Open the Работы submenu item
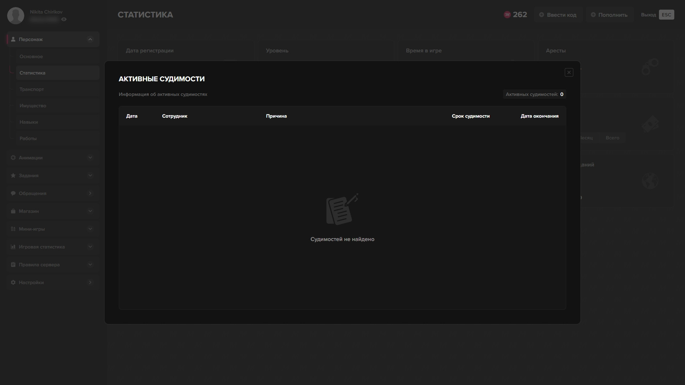The image size is (685, 385). [x=57, y=138]
